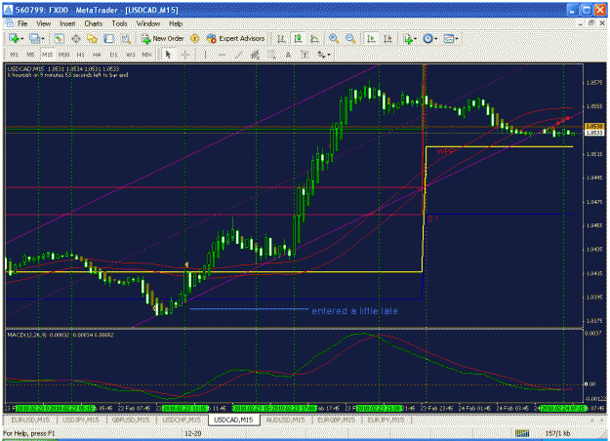Toggle chart auto scroll
The height and width of the screenshot is (441, 610).
click(x=371, y=38)
